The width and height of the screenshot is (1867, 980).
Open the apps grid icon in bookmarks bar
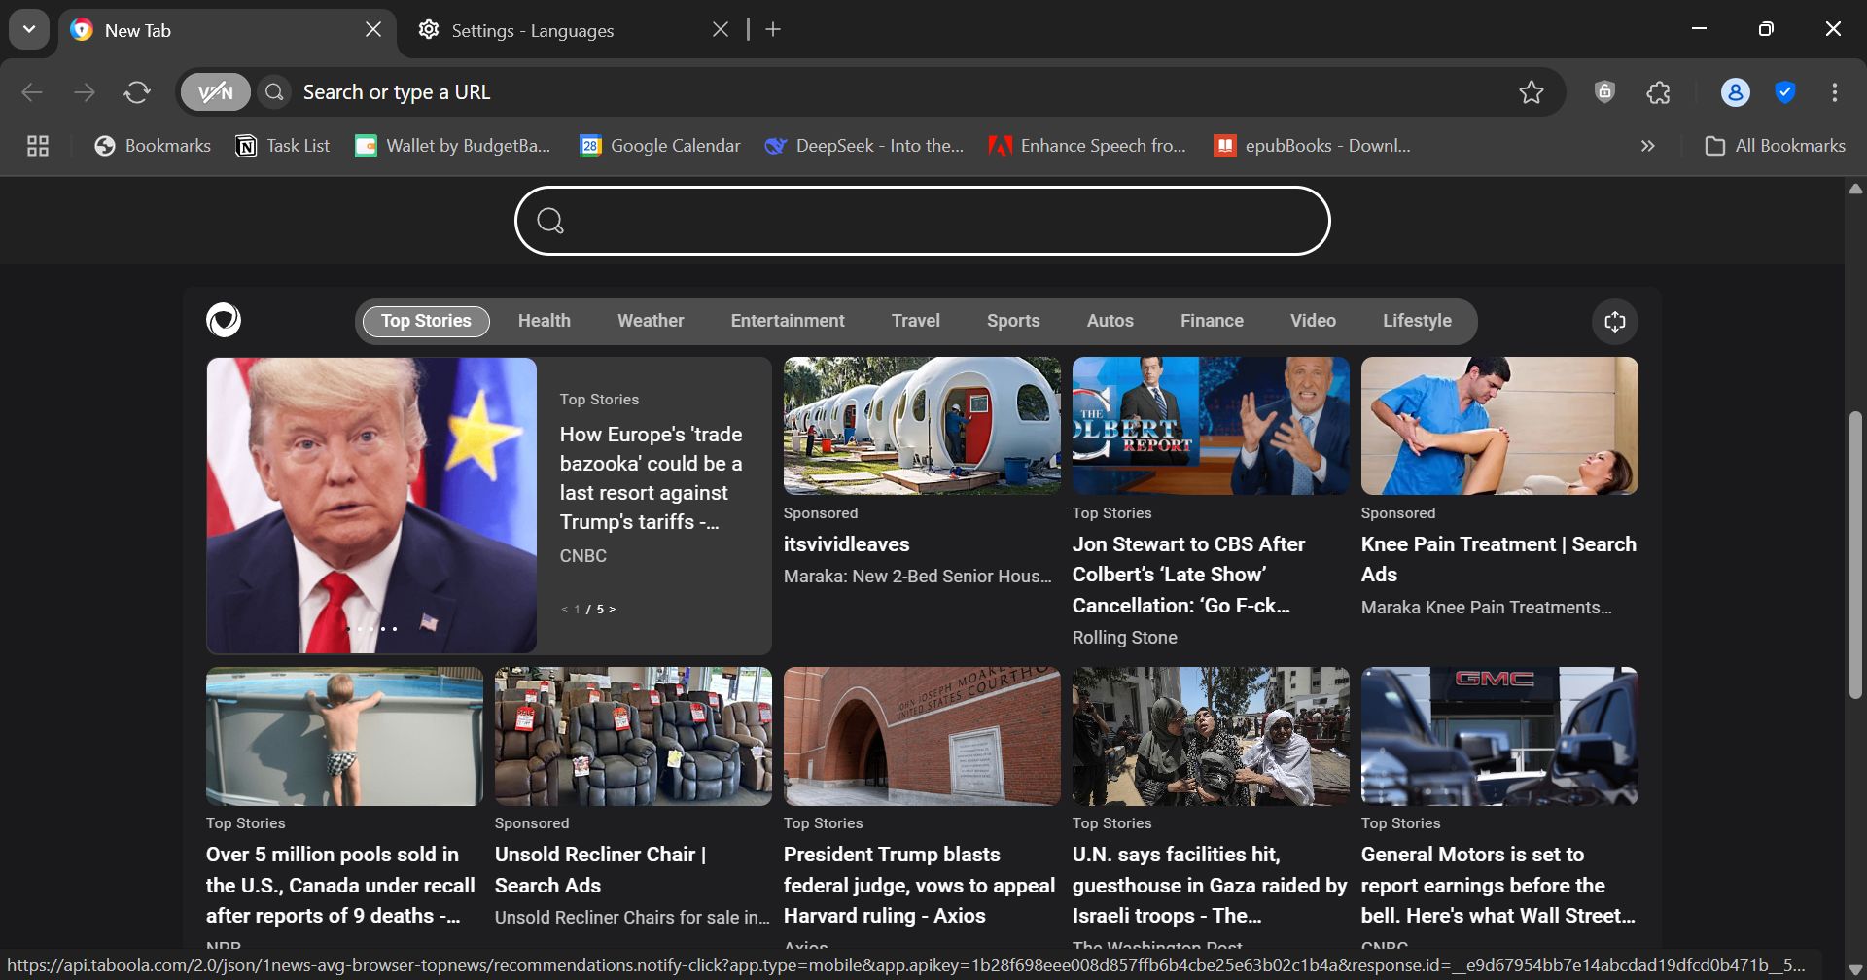point(38,146)
